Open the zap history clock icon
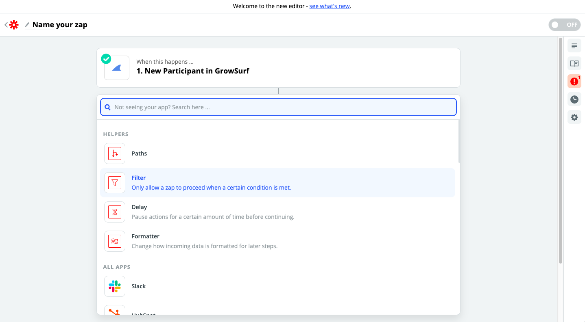This screenshot has height=322, width=585. coord(574,99)
